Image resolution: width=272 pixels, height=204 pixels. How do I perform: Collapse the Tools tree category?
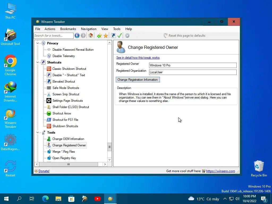(x=37, y=133)
